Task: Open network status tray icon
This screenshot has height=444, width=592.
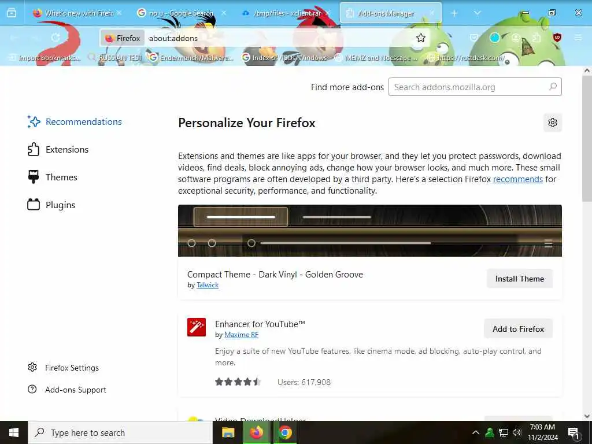Action: pos(504,432)
